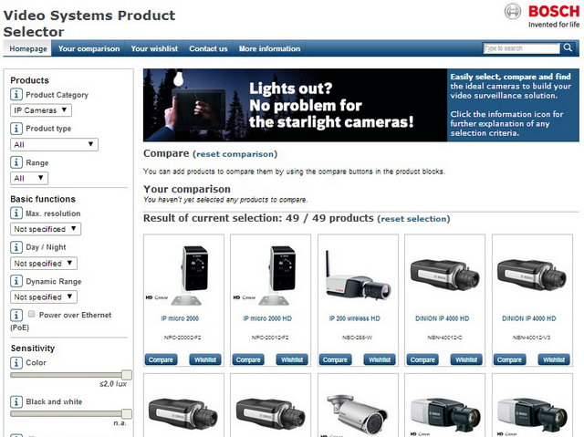Viewport: 584px width, 437px height.
Task: Open the More information tab
Action: point(269,48)
